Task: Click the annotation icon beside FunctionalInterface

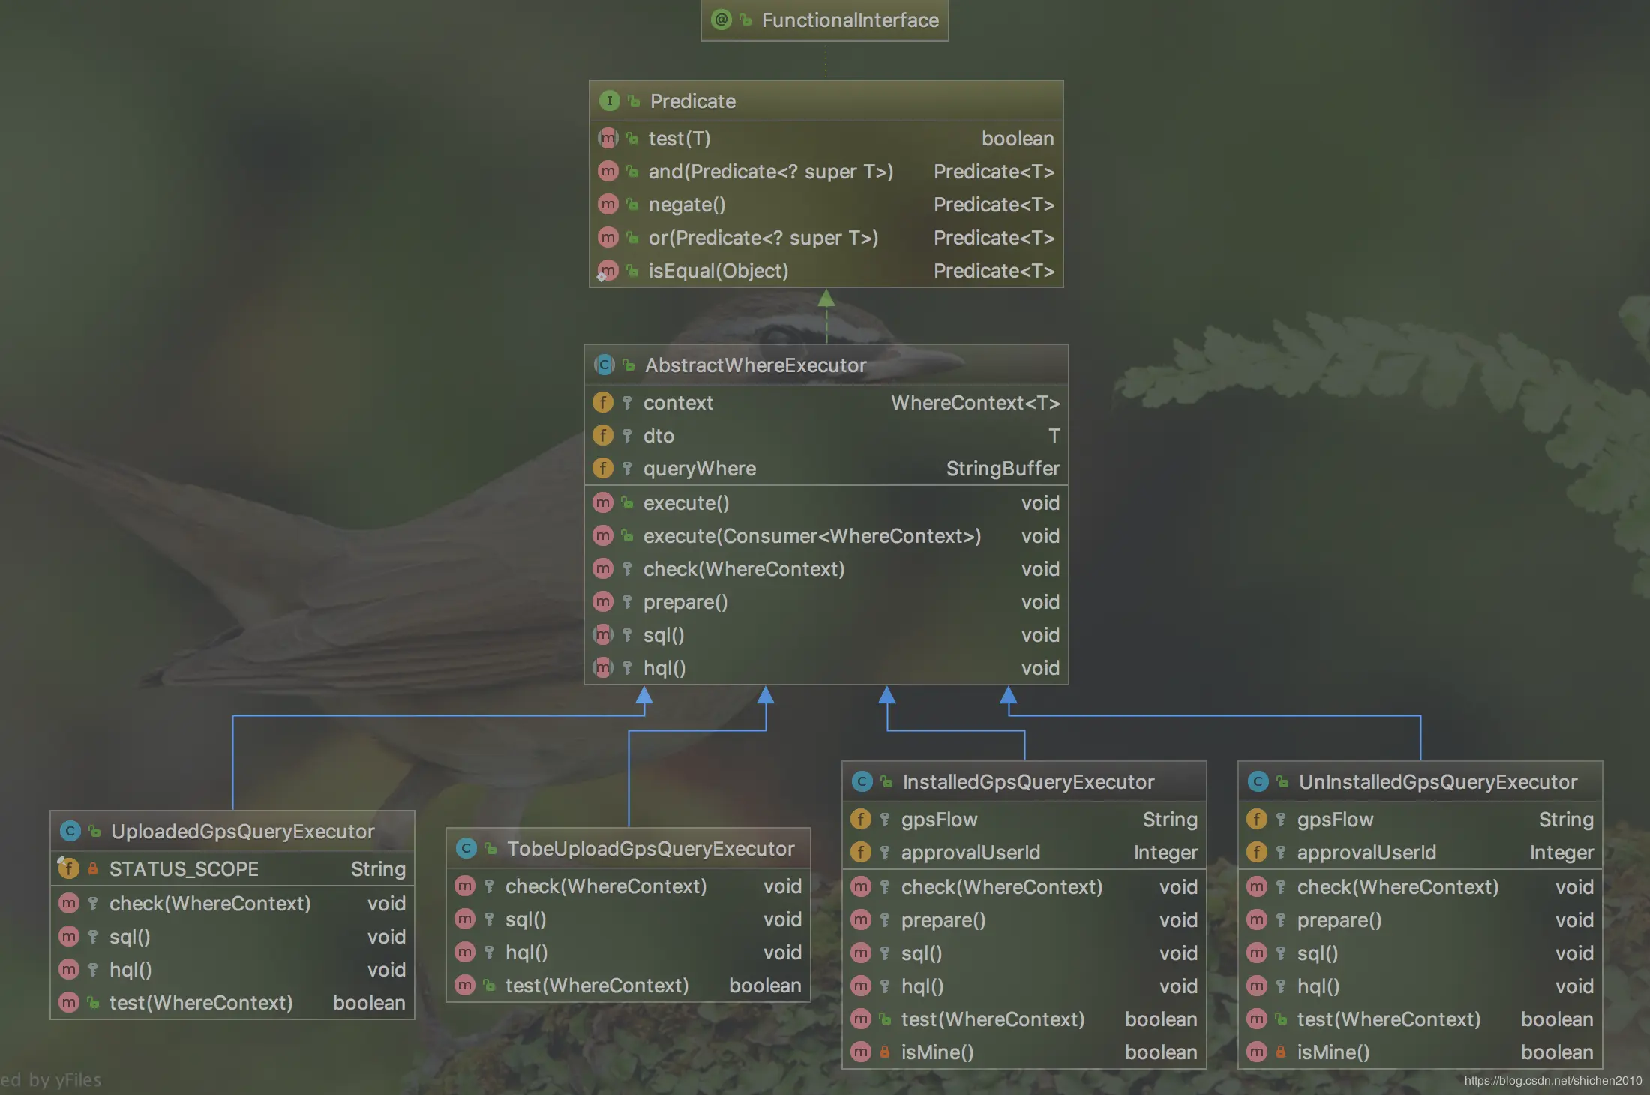Action: [721, 19]
